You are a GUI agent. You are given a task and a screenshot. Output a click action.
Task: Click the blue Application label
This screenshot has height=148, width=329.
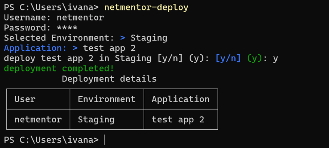coord(35,48)
